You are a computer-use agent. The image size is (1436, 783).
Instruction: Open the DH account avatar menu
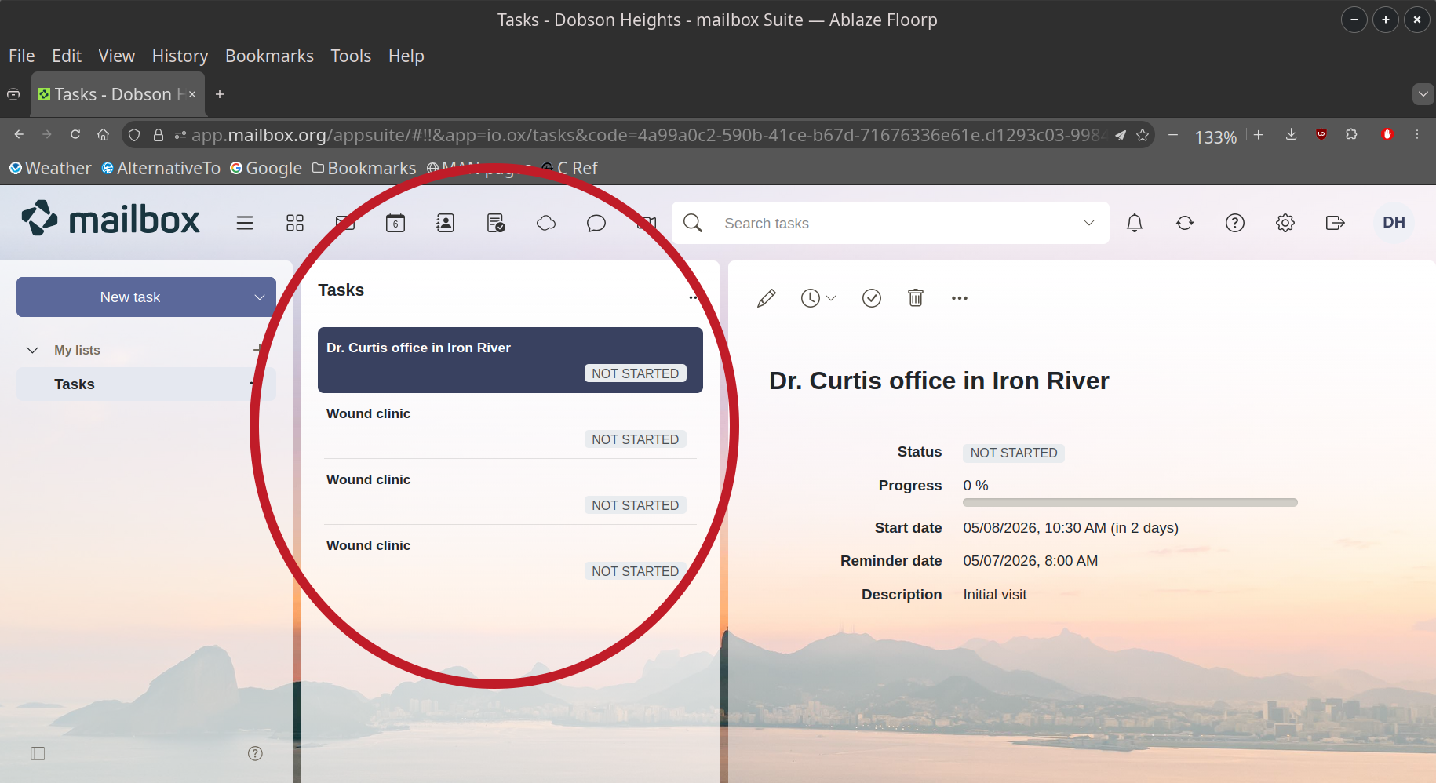coord(1394,223)
